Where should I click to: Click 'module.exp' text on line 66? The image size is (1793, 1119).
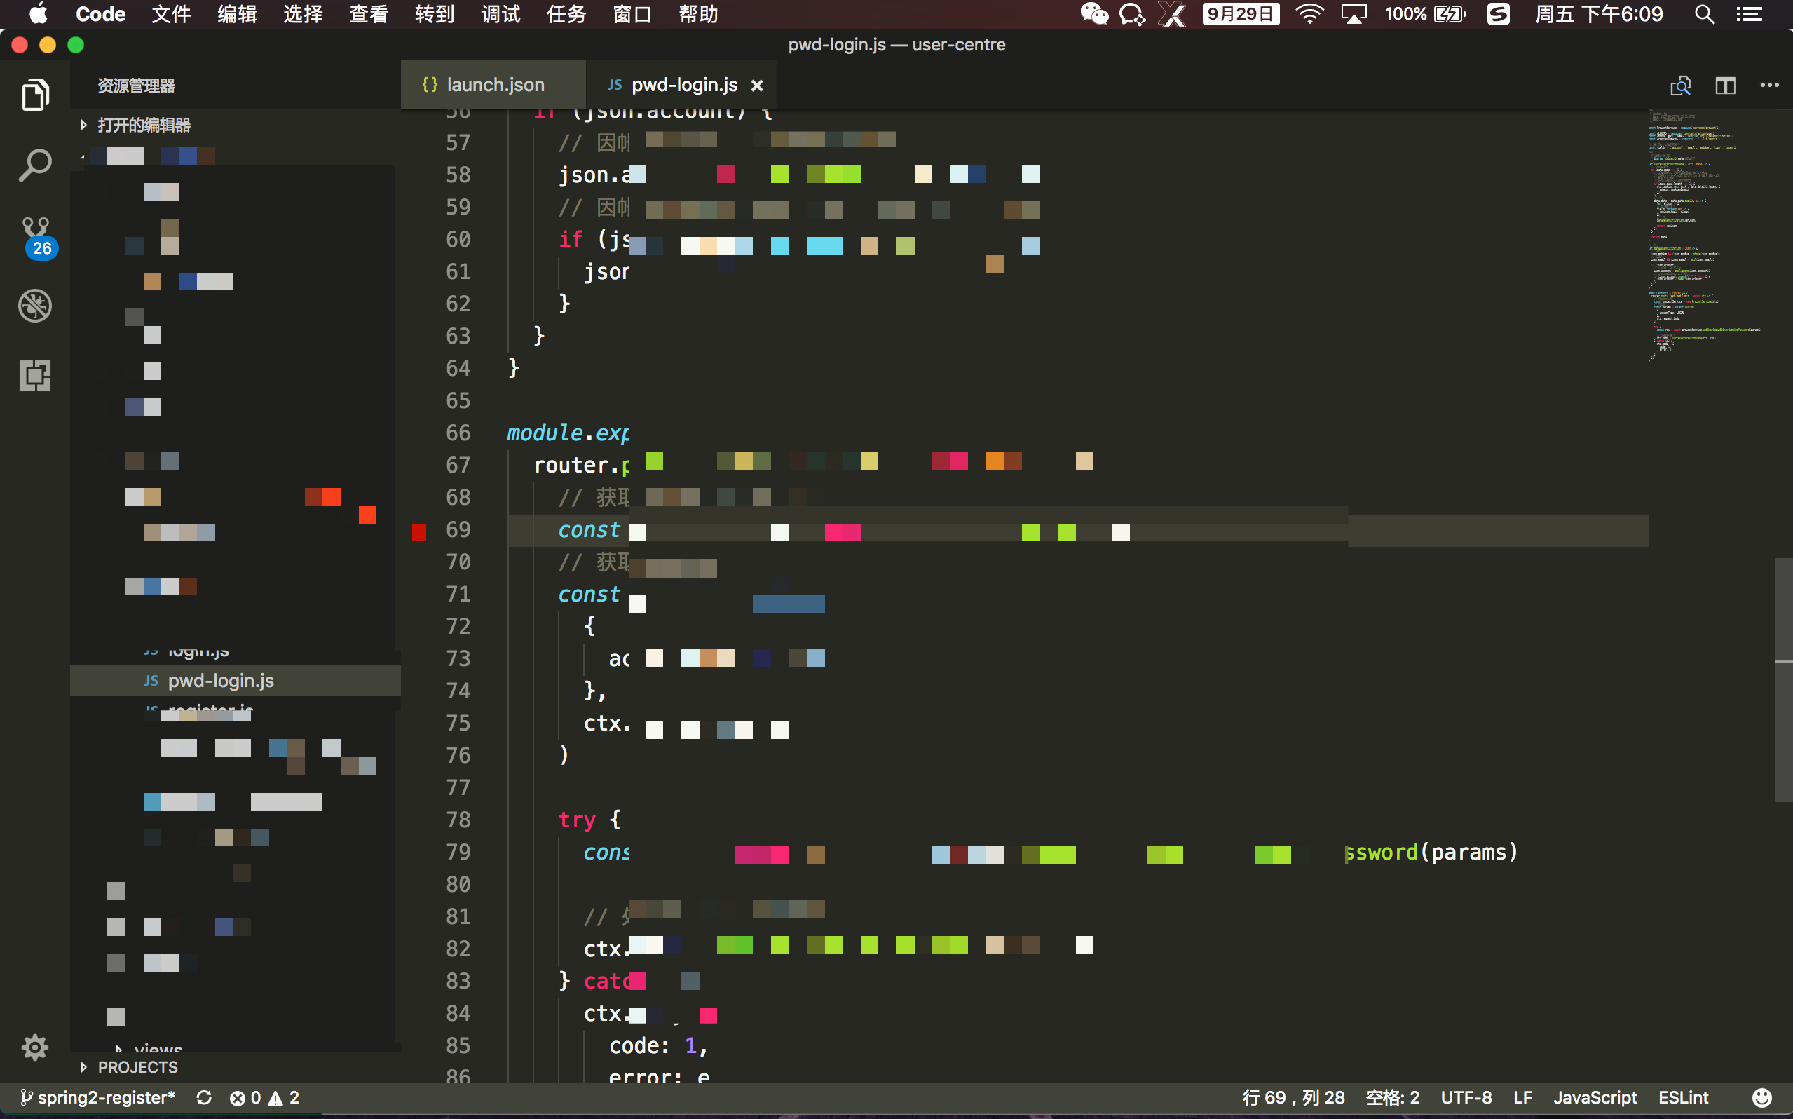click(567, 433)
